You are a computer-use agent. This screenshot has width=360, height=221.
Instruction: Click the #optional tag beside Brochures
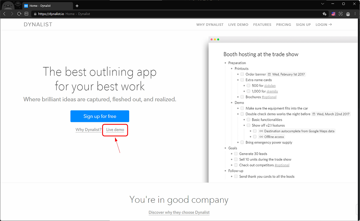pos(269,97)
